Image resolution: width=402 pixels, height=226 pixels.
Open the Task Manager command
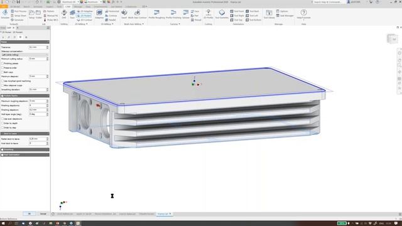tap(285, 16)
